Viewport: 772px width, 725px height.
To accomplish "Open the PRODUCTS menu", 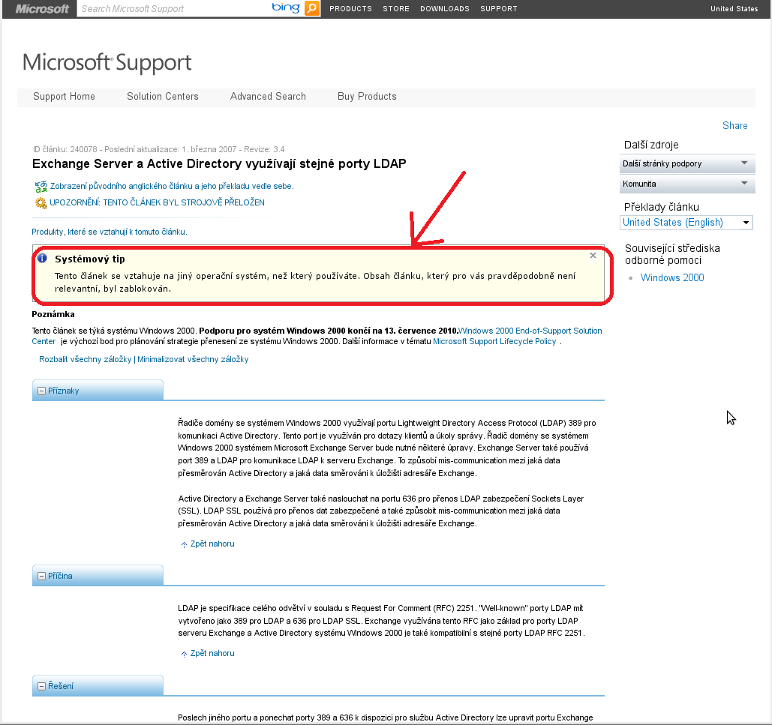I will click(350, 9).
